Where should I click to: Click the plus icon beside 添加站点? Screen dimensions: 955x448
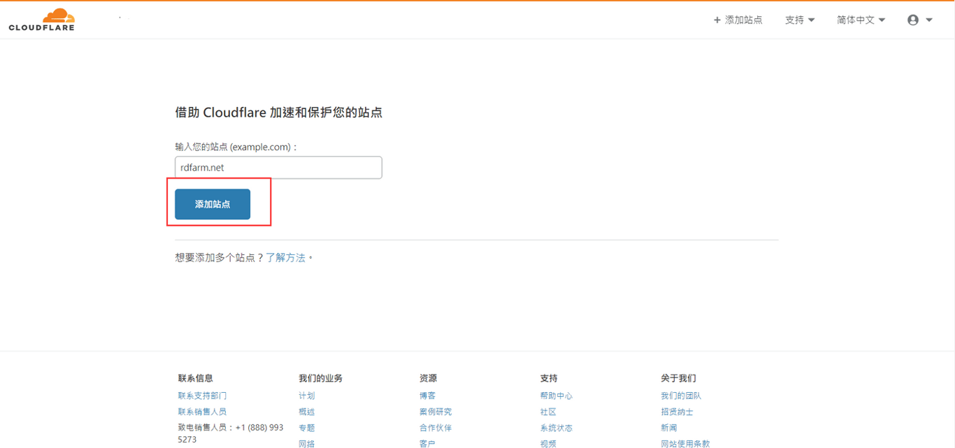[717, 20]
